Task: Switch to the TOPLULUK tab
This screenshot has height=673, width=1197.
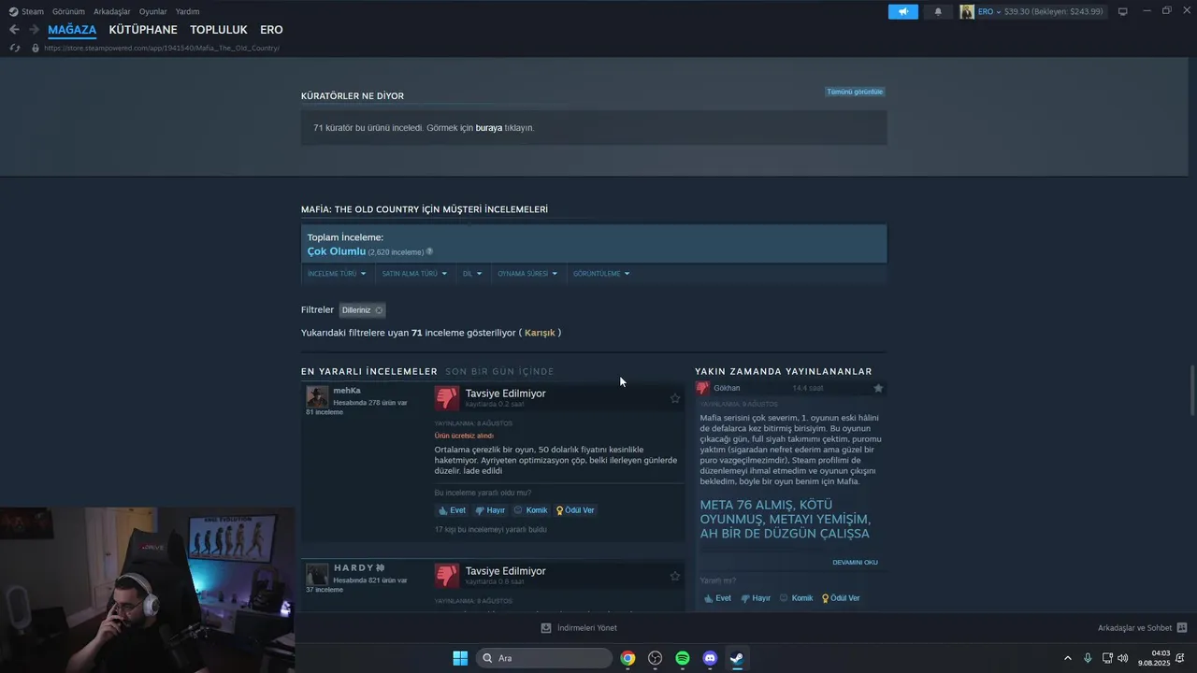Action: [219, 30]
